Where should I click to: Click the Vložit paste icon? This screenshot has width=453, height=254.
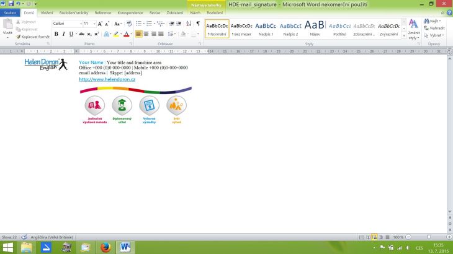pos(8,25)
